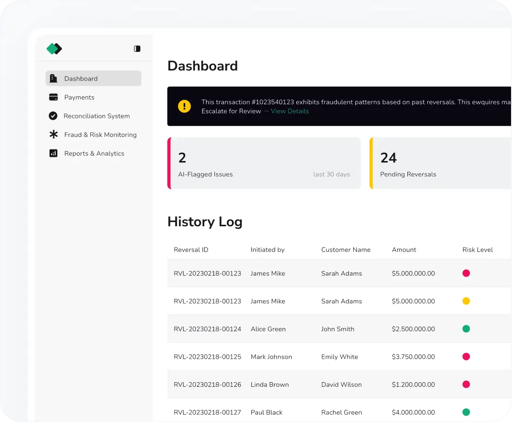Click the red risk dot for RVL-20230218-00125
Viewport: 512px width, 422px height.
tap(466, 357)
